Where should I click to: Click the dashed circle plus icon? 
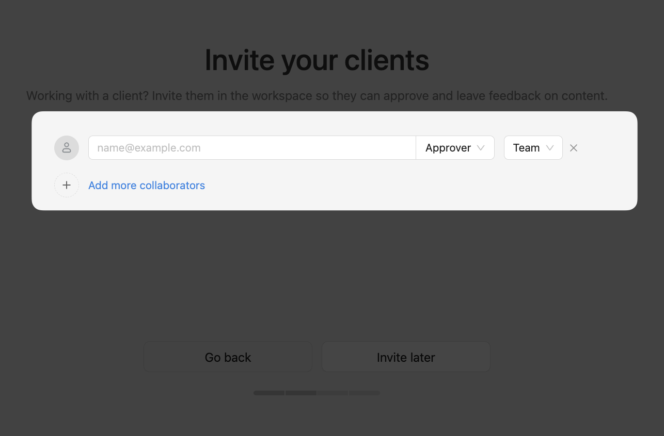point(67,185)
